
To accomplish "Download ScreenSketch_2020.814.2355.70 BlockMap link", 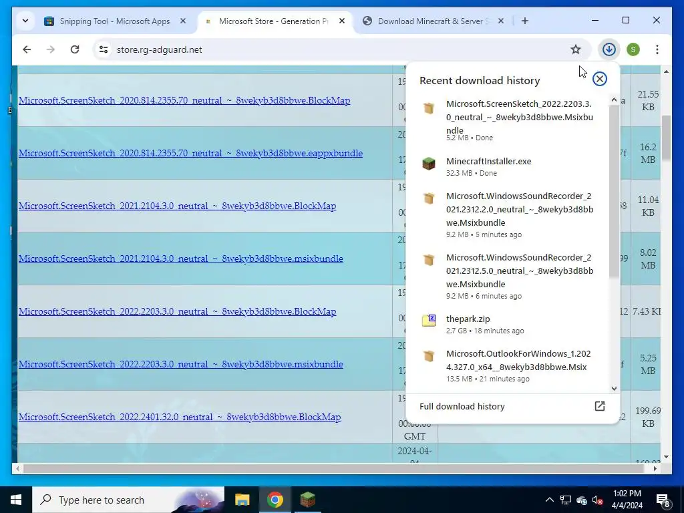I will pyautogui.click(x=184, y=100).
